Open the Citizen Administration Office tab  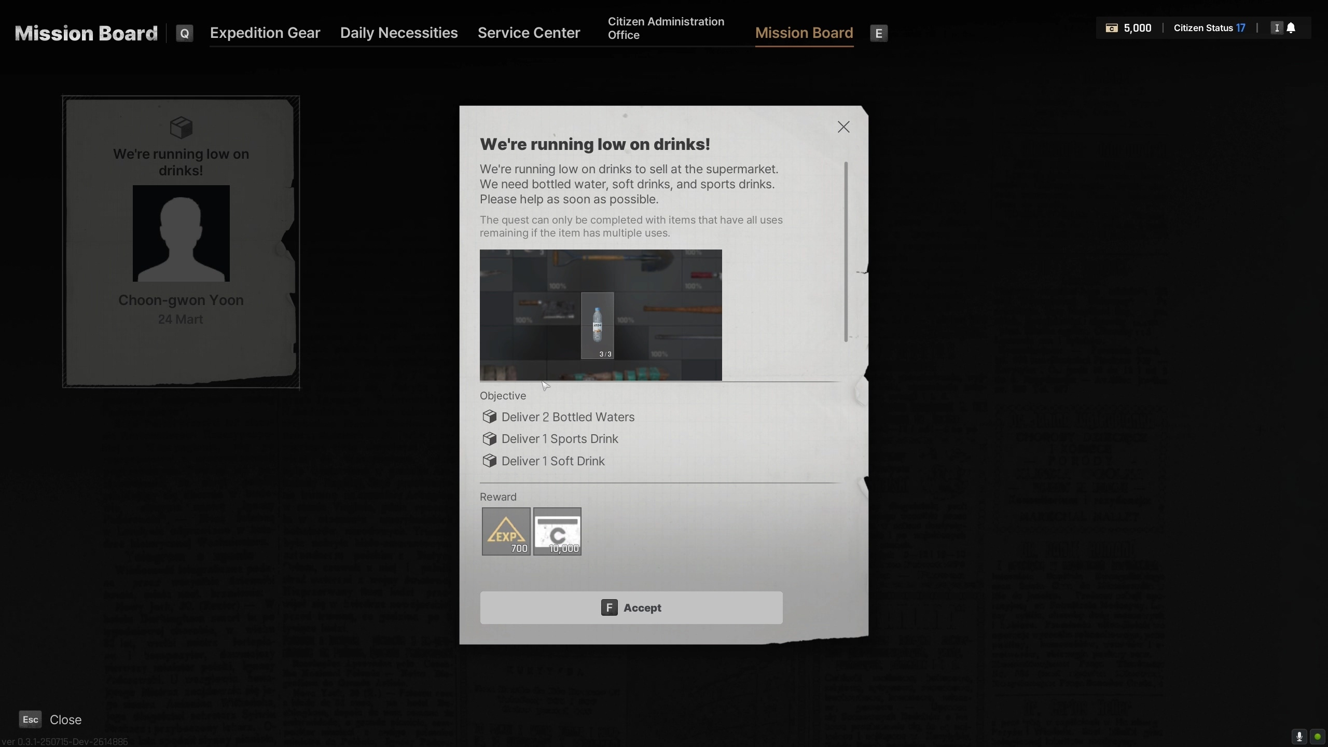(666, 28)
